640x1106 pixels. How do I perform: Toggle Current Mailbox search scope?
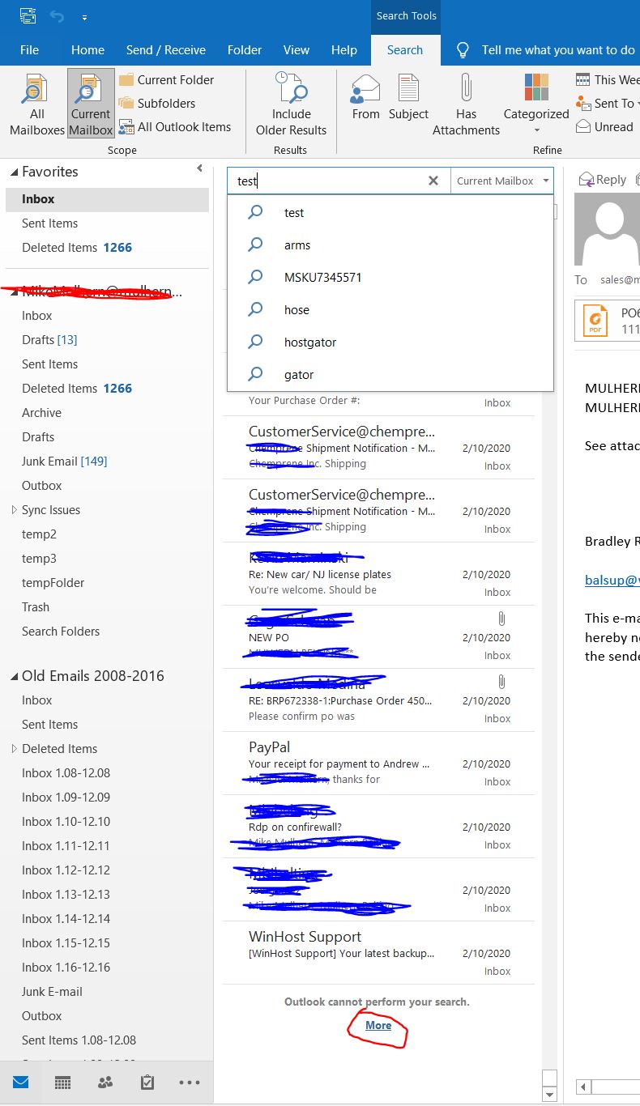(x=91, y=104)
